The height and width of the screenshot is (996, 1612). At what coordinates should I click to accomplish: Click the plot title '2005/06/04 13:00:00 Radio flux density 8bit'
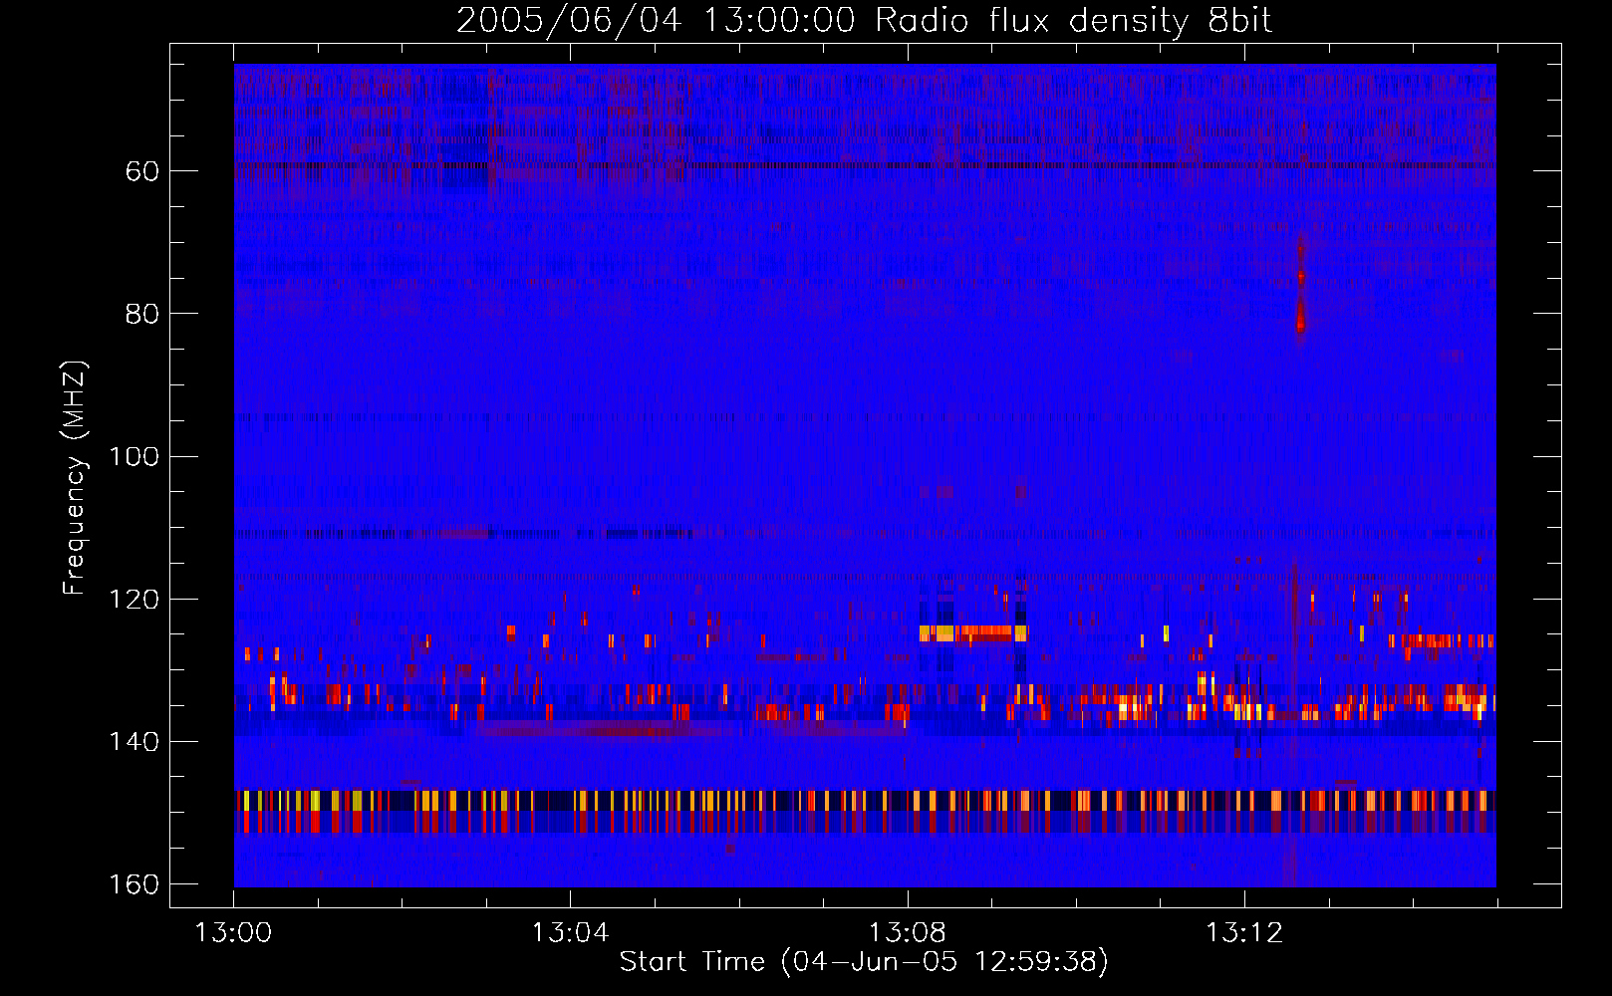tap(864, 20)
